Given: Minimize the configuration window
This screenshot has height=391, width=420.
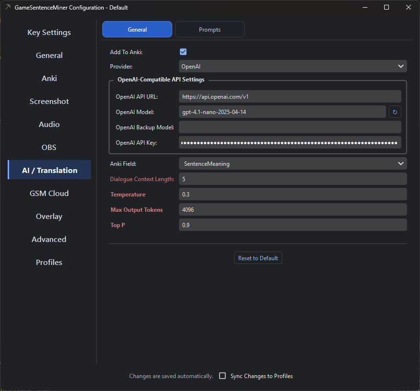Looking at the screenshot, I should tap(365, 7).
